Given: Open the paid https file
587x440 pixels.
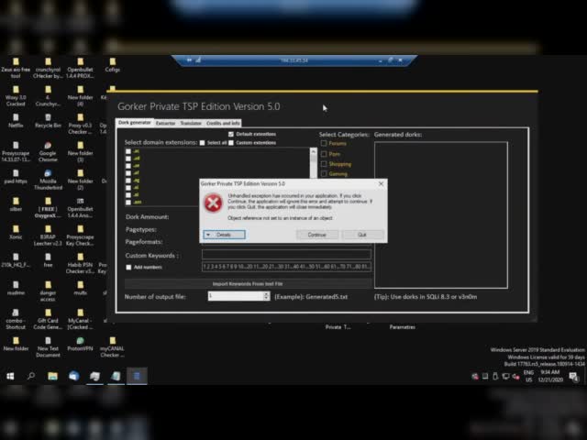Looking at the screenshot, I should click(16, 177).
